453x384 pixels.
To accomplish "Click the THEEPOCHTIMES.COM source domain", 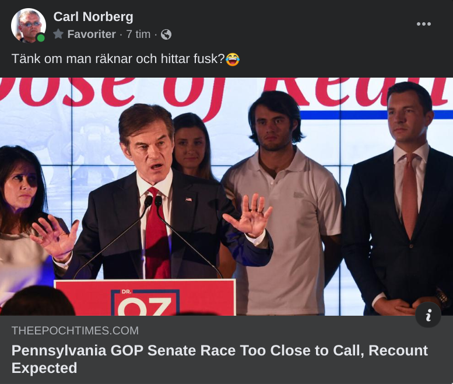I will 75,331.
